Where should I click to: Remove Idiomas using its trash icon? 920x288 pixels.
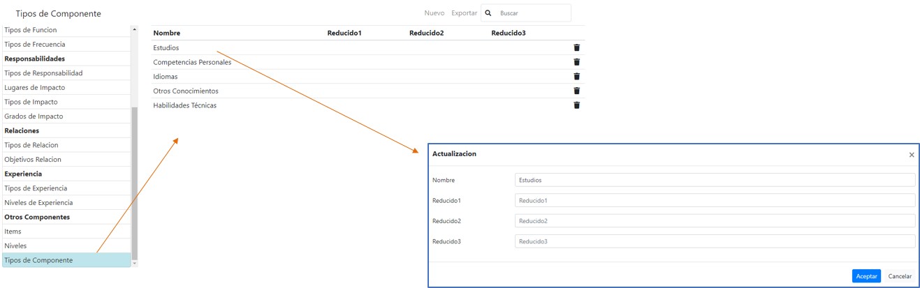click(x=576, y=77)
